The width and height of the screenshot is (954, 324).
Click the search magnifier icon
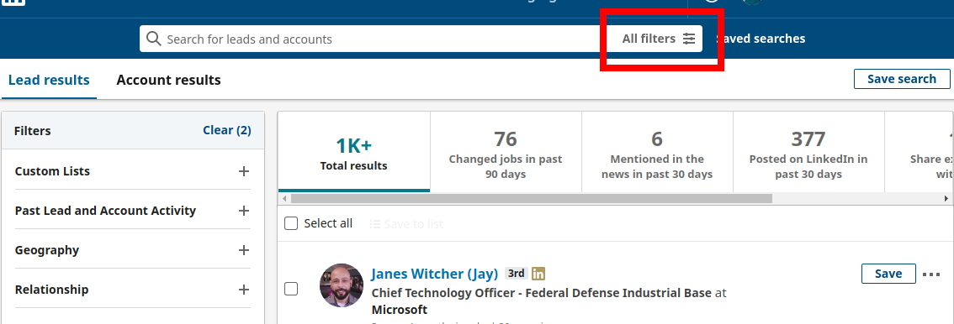[x=155, y=39]
